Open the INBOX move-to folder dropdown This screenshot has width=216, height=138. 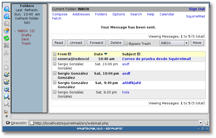coord(174,43)
